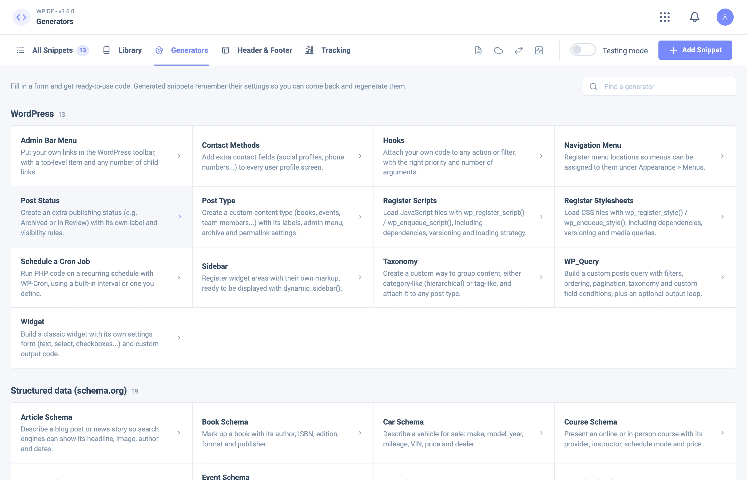Open the Course Schema title

pyautogui.click(x=590, y=422)
